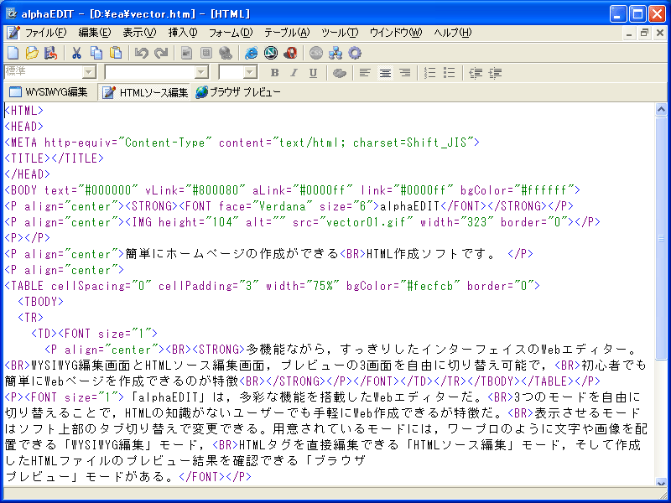Insert an image using the picture icon
Viewport: 671px width, 503px height.
186,53
